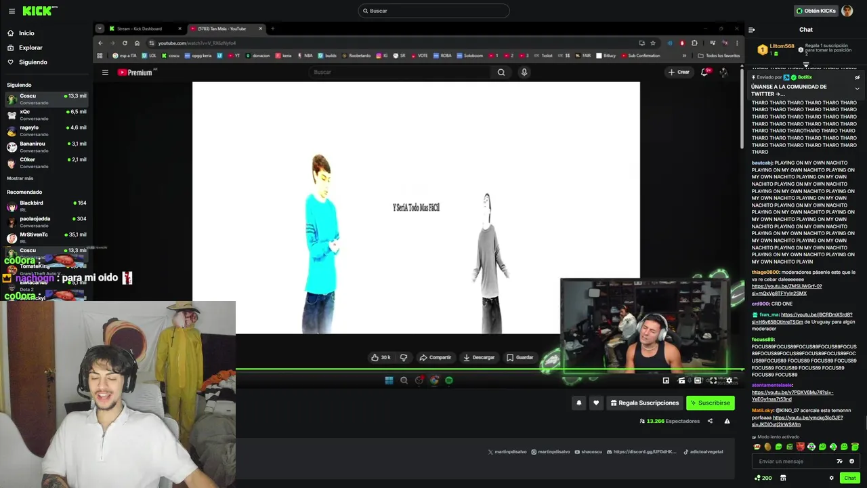Open Spotify in streamed taskbar
This screenshot has height=488, width=867.
coord(449,380)
